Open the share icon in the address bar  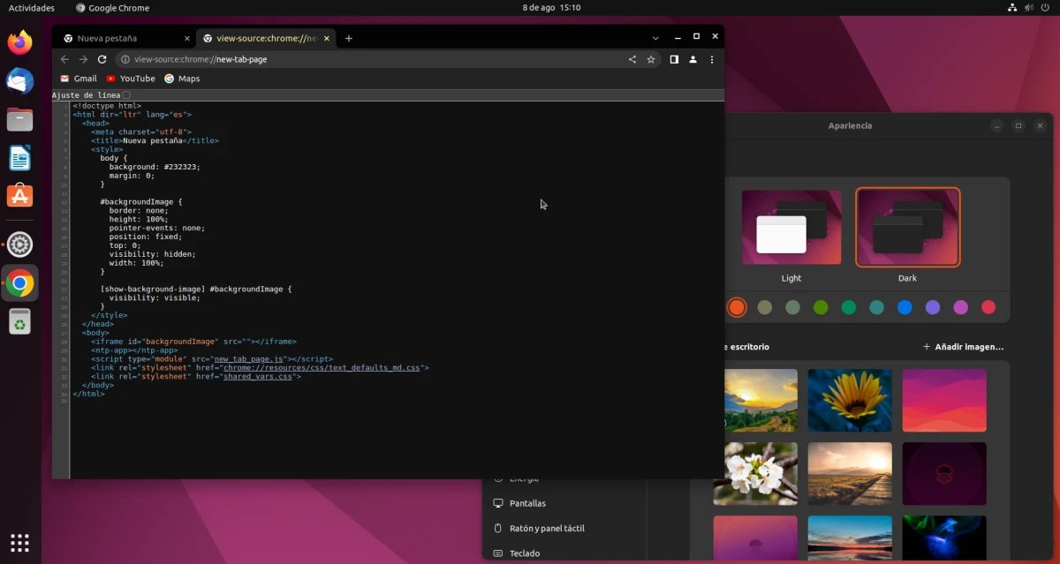click(x=632, y=59)
